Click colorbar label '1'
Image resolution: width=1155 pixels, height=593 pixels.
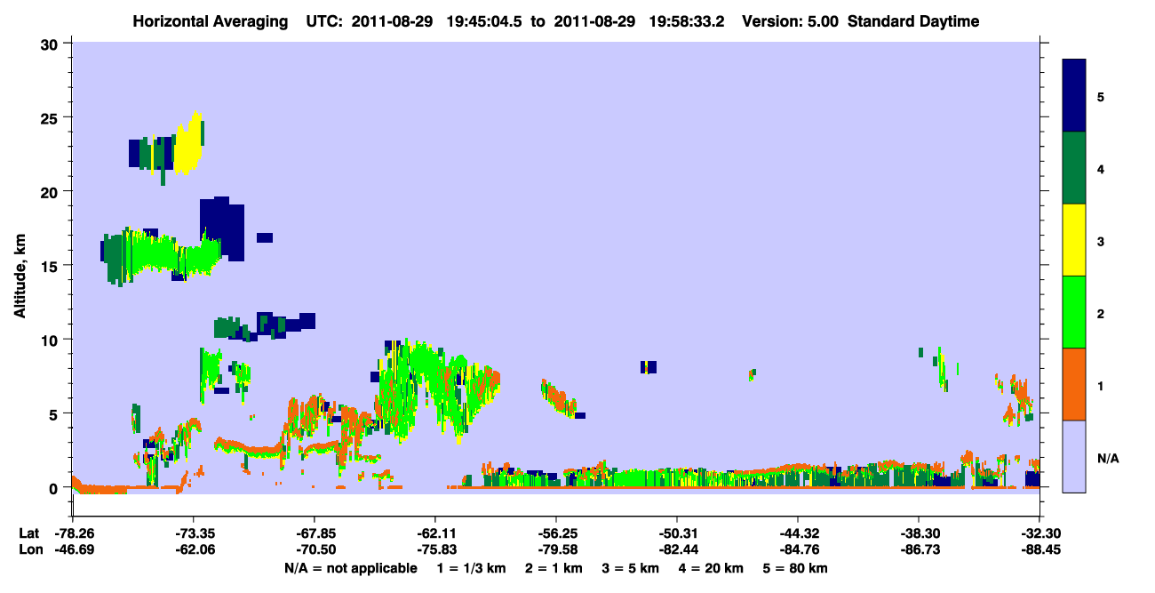(1101, 386)
